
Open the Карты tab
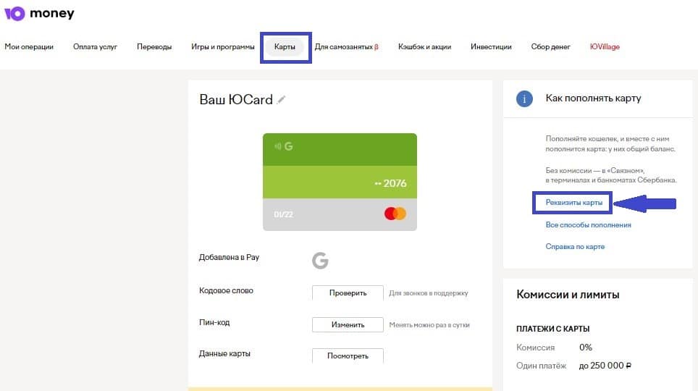click(285, 47)
